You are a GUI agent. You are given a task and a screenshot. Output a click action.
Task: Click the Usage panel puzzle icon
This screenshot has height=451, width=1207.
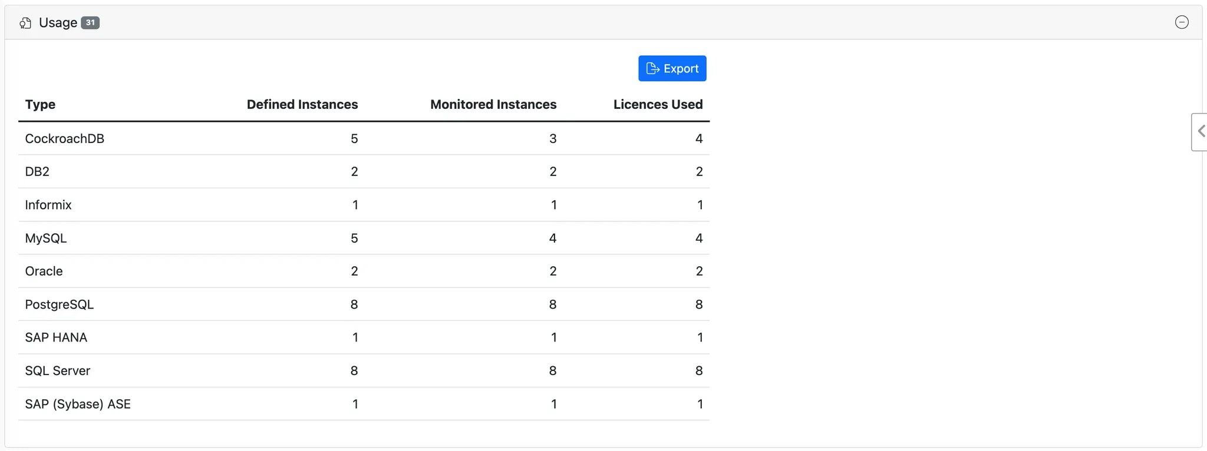click(x=25, y=23)
